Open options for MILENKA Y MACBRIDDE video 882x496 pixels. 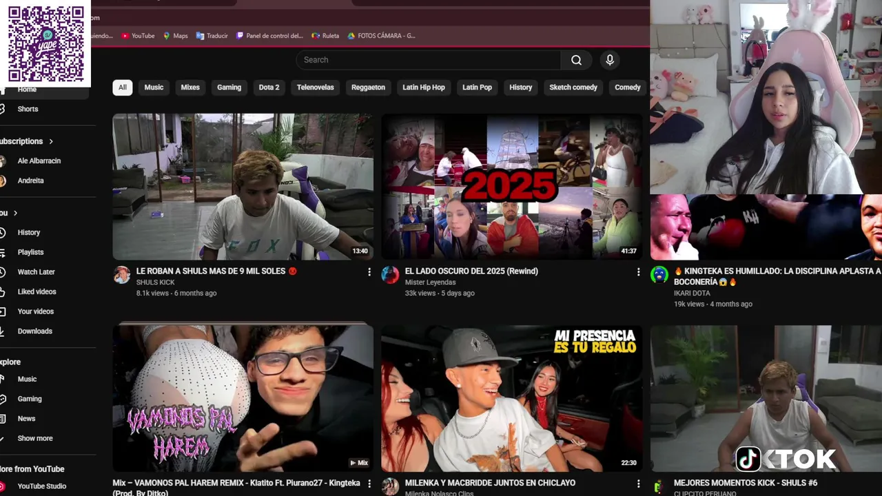click(x=638, y=484)
